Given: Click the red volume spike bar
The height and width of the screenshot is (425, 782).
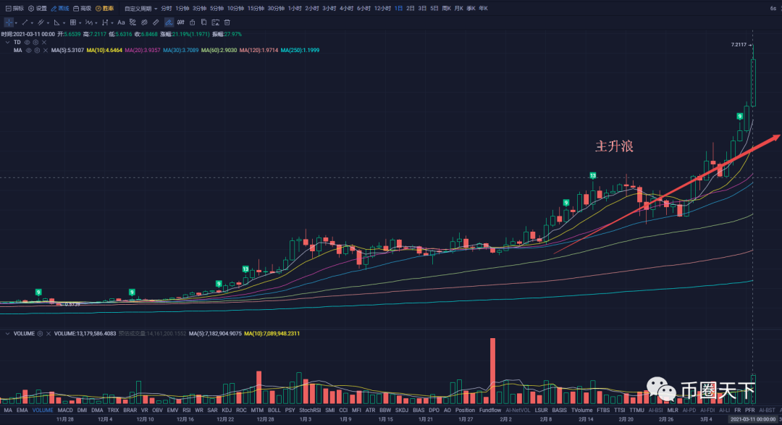Looking at the screenshot, I should point(492,370).
